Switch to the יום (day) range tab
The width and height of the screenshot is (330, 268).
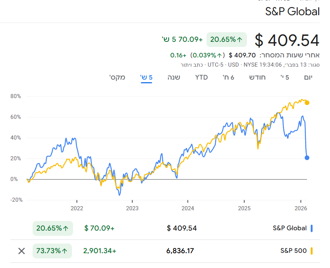click(308, 77)
